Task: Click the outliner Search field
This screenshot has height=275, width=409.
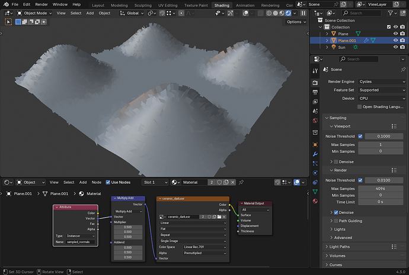Action: point(361,13)
